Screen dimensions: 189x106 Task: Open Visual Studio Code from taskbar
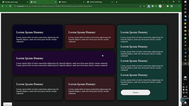[x=185, y=53]
